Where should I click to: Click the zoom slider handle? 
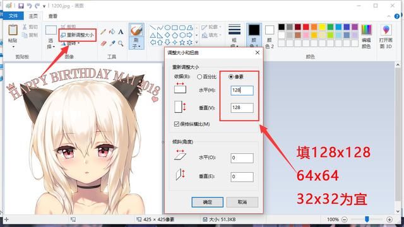[367, 219]
